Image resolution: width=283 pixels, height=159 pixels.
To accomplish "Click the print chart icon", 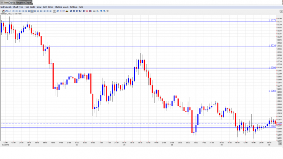I will [94, 11].
